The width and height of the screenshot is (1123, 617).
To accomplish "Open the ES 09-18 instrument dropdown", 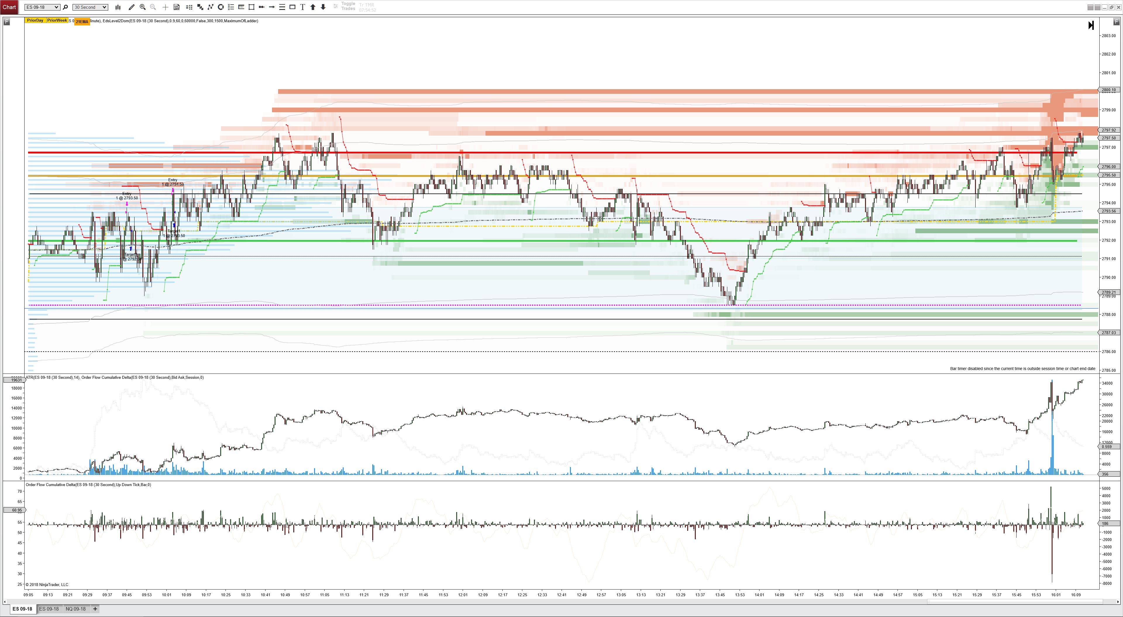I will point(42,7).
